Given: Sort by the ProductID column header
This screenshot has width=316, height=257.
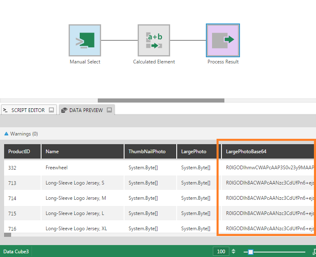Looking at the screenshot, I should pos(19,152).
